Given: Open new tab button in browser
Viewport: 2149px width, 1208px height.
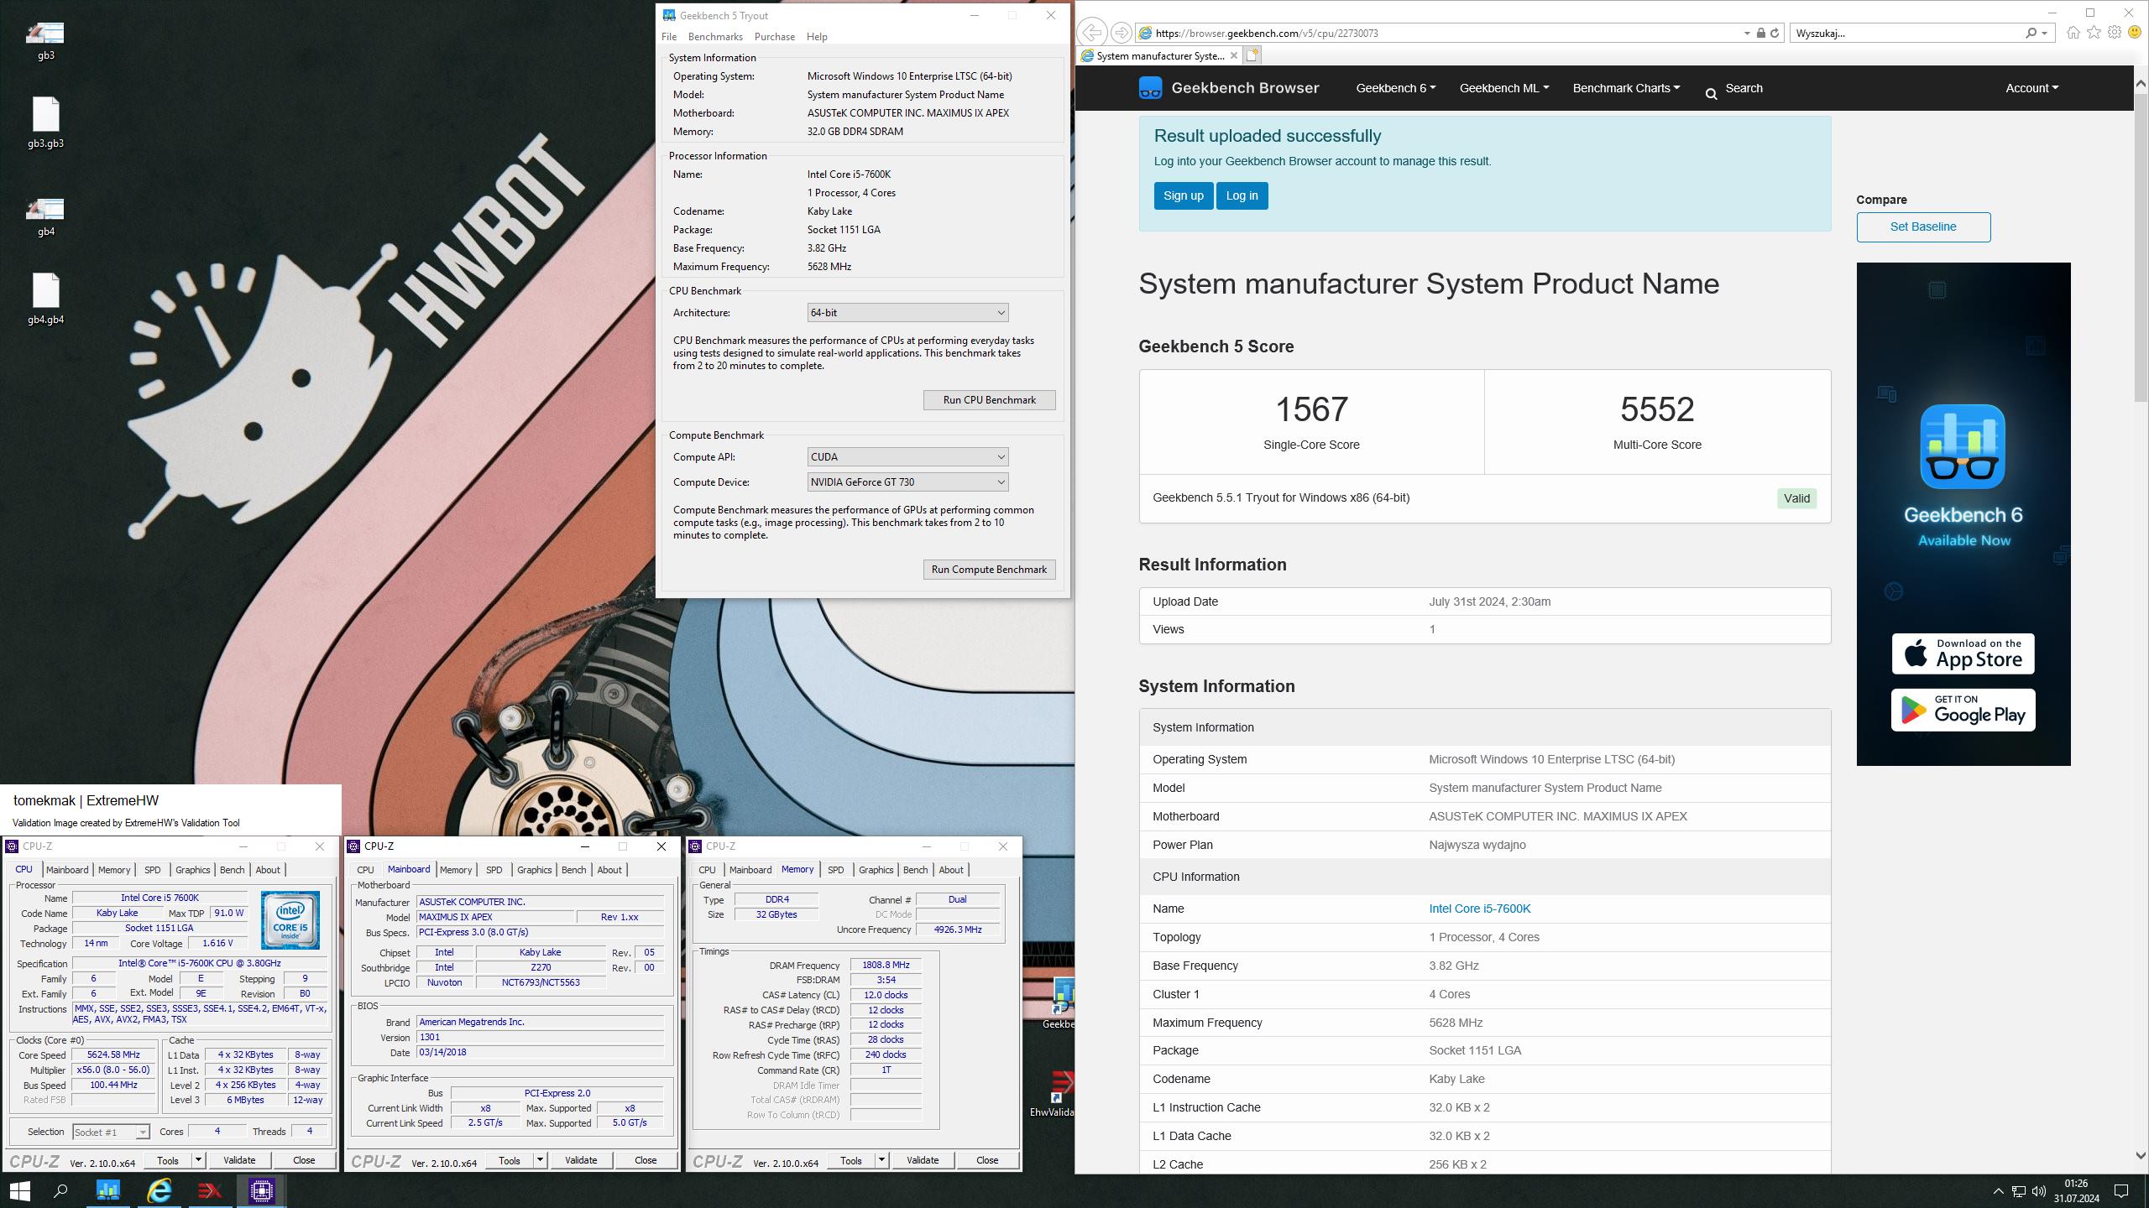Looking at the screenshot, I should [1252, 55].
